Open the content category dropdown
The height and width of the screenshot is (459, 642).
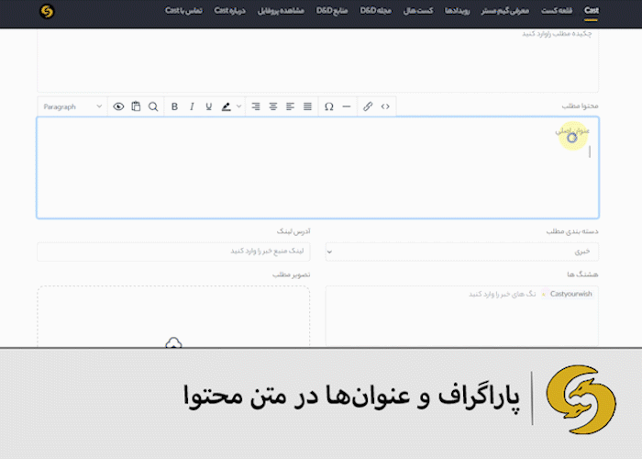click(x=462, y=252)
